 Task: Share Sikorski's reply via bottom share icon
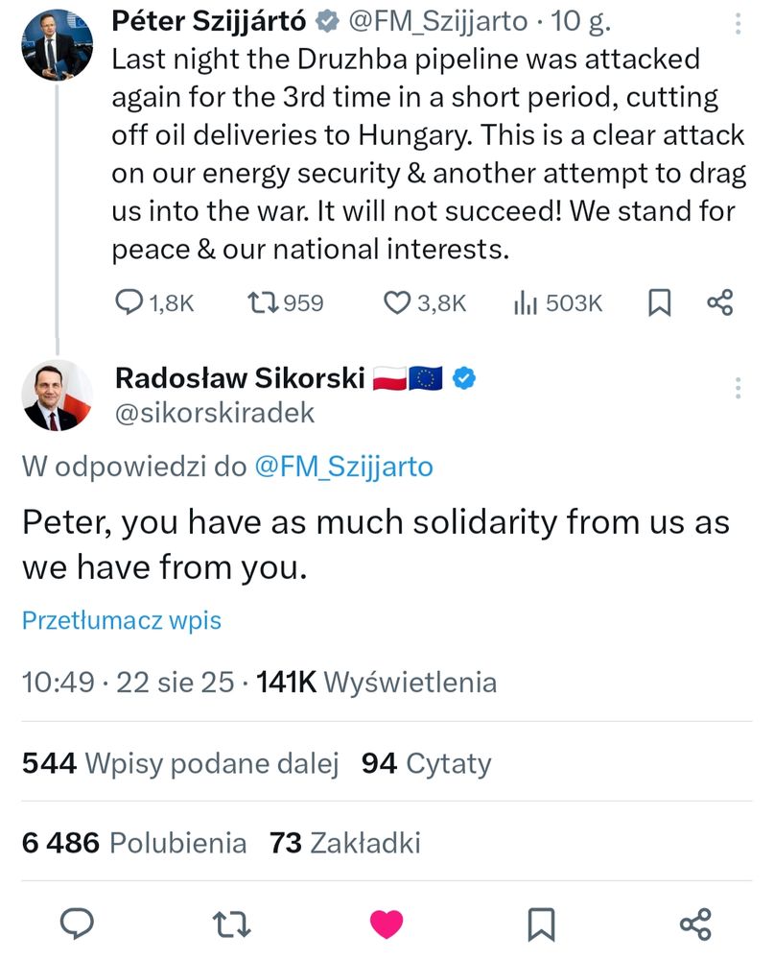pos(694,924)
